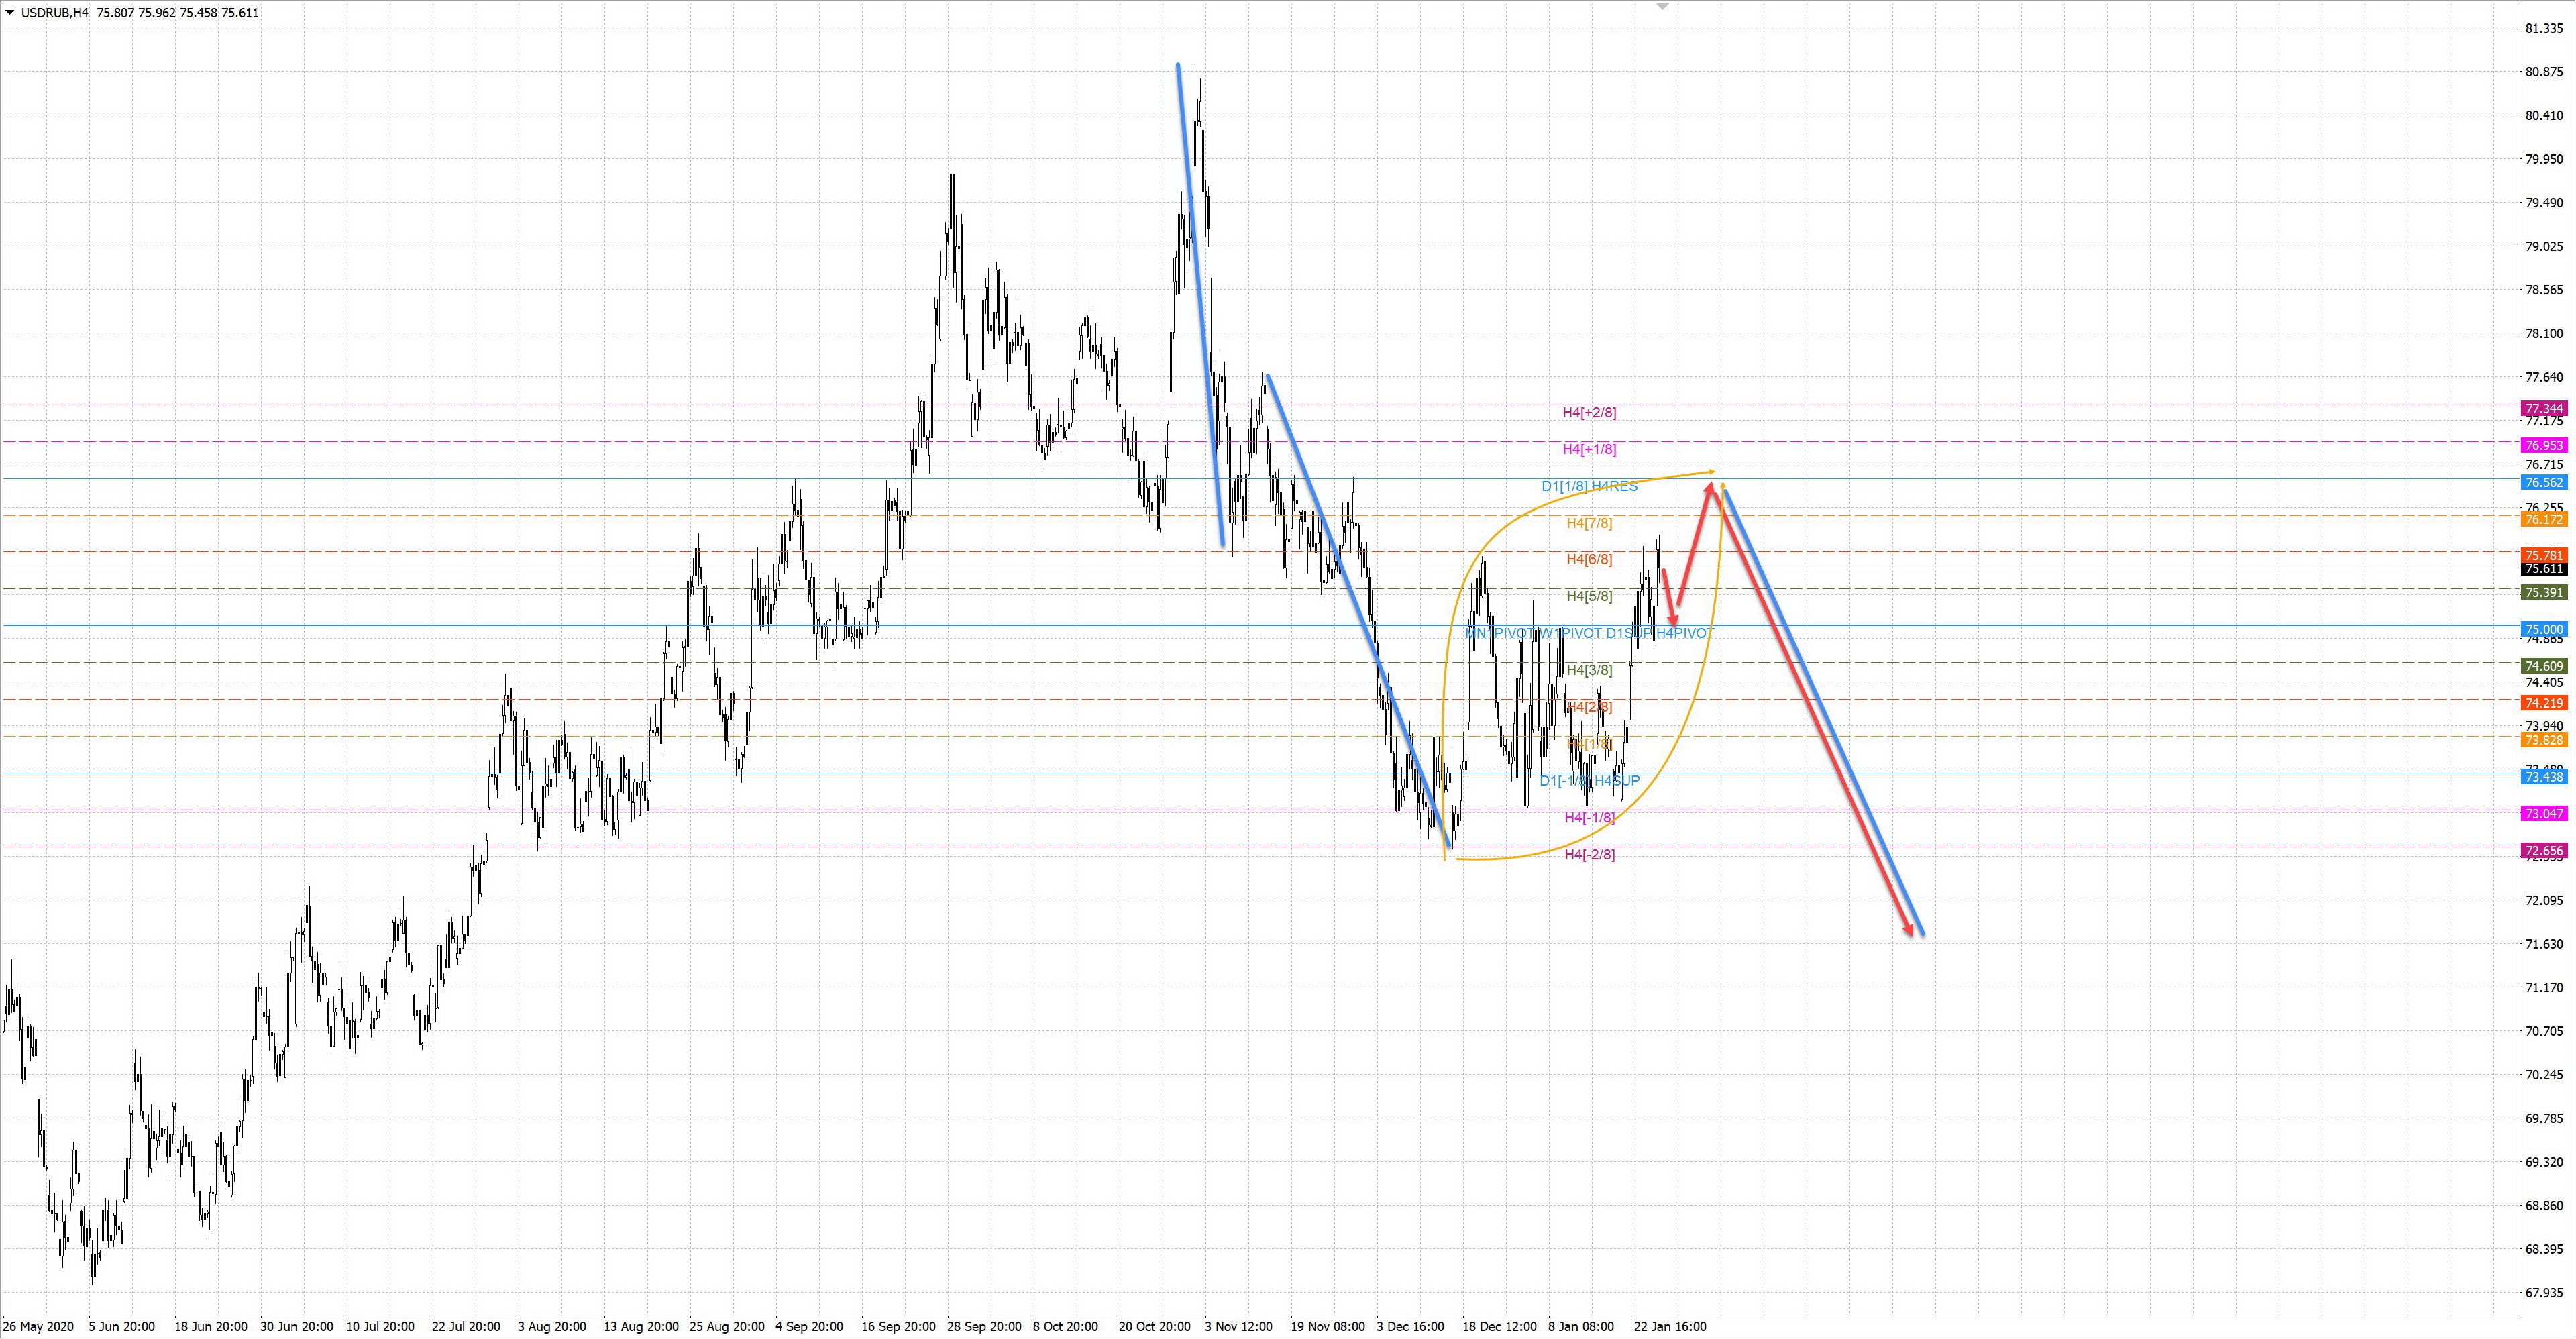Image resolution: width=2576 pixels, height=1339 pixels.
Task: Select the H4[+1/8] level label
Action: coord(1589,449)
